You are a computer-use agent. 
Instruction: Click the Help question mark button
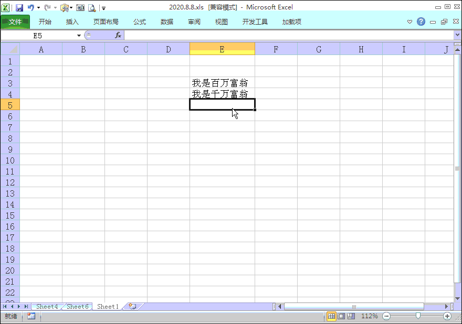click(421, 21)
